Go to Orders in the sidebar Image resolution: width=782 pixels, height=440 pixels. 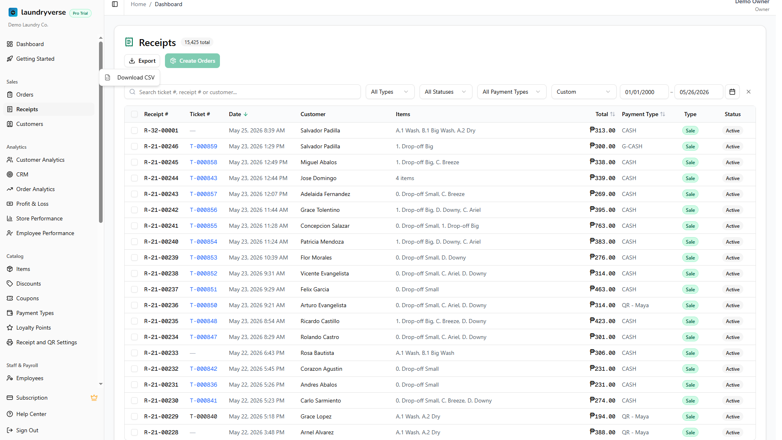click(49, 95)
